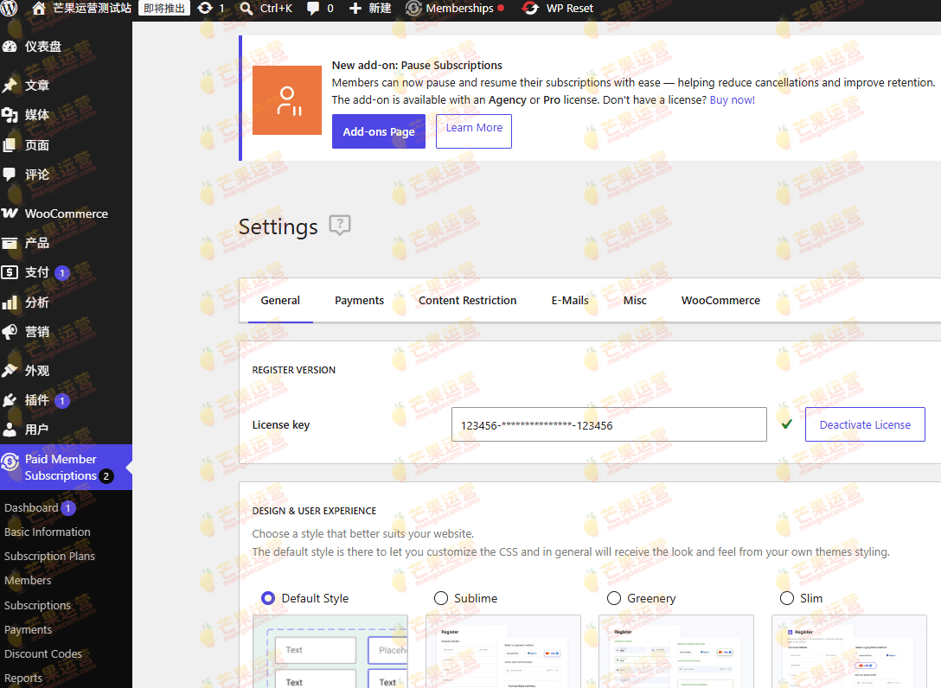Open Discount Codes submenu item
Screen dimensions: 941x688
point(43,653)
